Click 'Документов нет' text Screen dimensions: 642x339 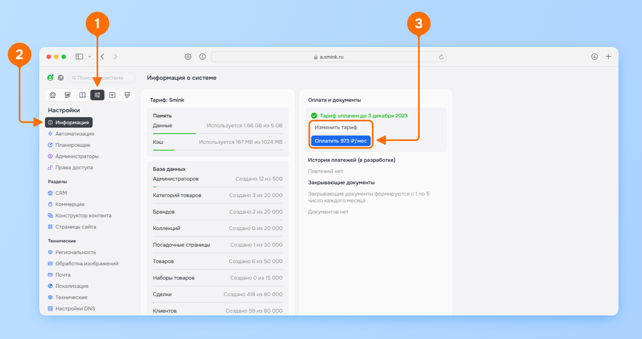(328, 212)
